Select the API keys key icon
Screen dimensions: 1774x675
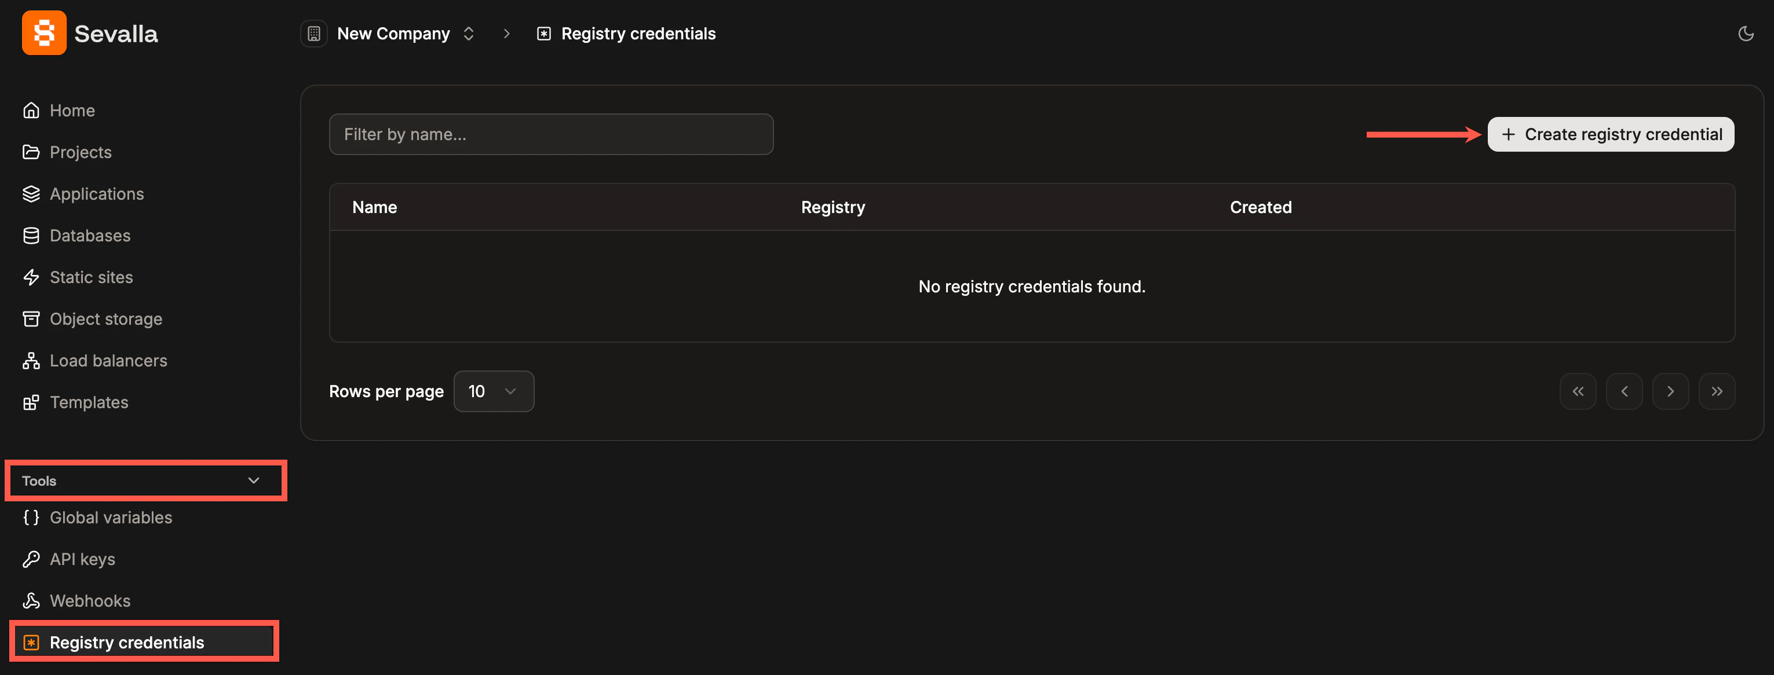point(31,559)
